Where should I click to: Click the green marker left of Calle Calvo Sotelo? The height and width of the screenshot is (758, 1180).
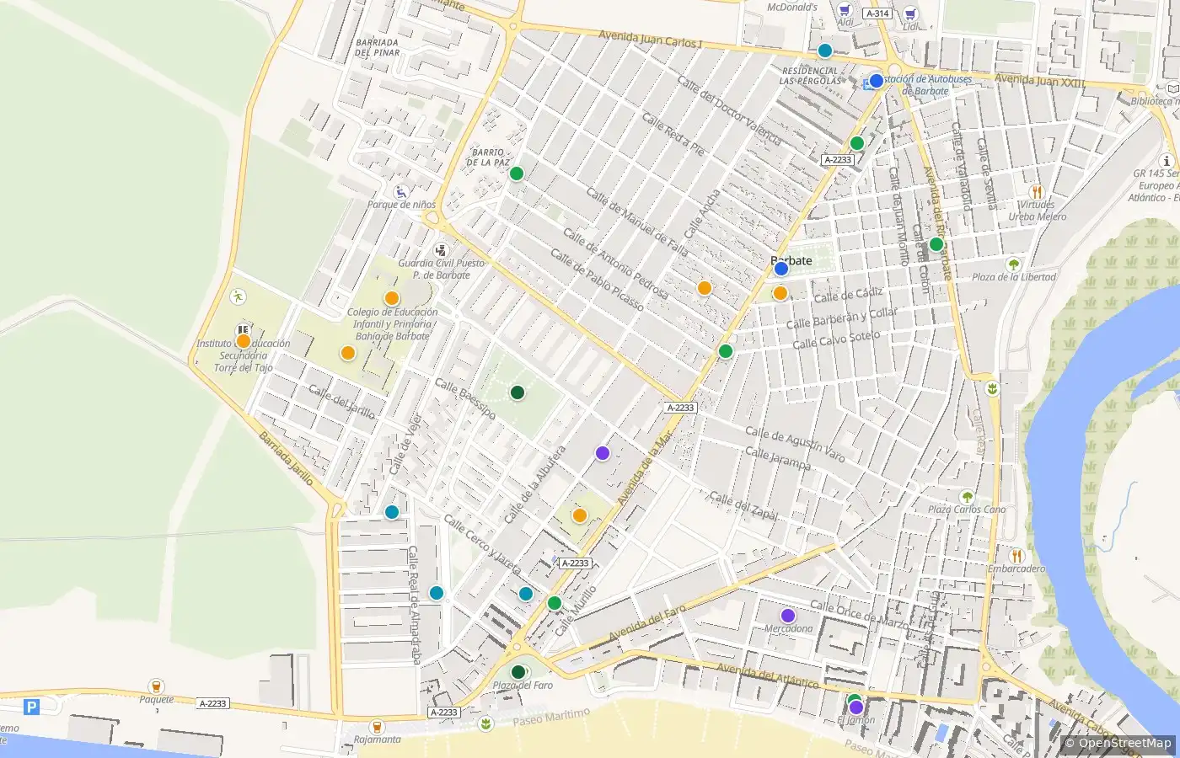[726, 351]
